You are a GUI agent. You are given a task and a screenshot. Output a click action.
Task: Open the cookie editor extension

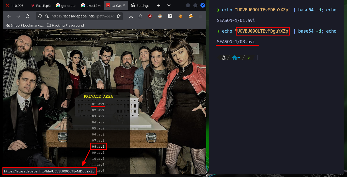coord(180,16)
